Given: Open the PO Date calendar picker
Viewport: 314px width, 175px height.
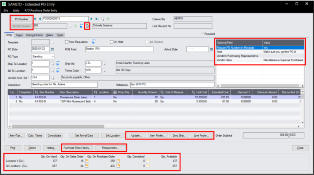Looking at the screenshot, I should pos(52,49).
